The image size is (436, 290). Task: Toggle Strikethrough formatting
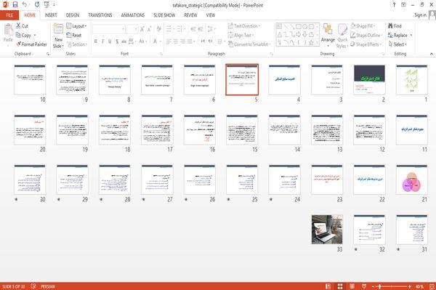[124, 41]
